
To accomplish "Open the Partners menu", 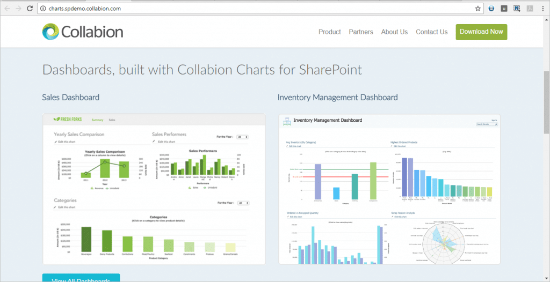I will (361, 32).
